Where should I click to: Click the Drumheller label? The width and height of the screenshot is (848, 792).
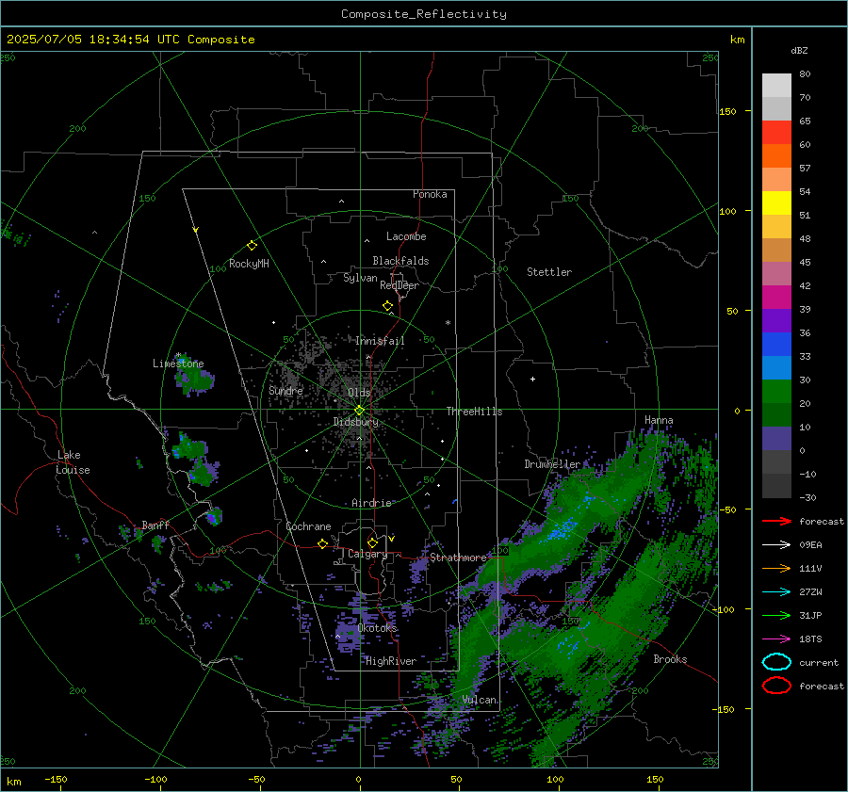tap(552, 464)
